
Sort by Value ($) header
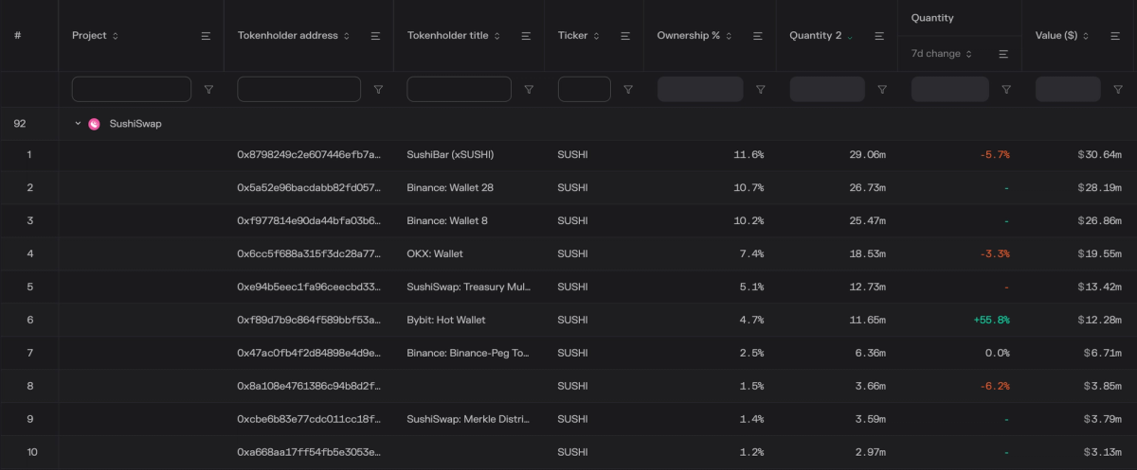pos(1062,36)
